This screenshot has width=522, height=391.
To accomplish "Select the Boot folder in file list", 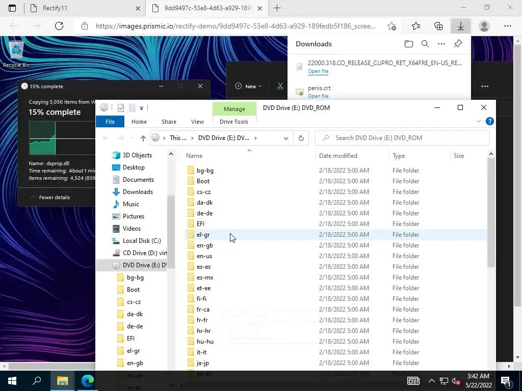I will [x=203, y=181].
